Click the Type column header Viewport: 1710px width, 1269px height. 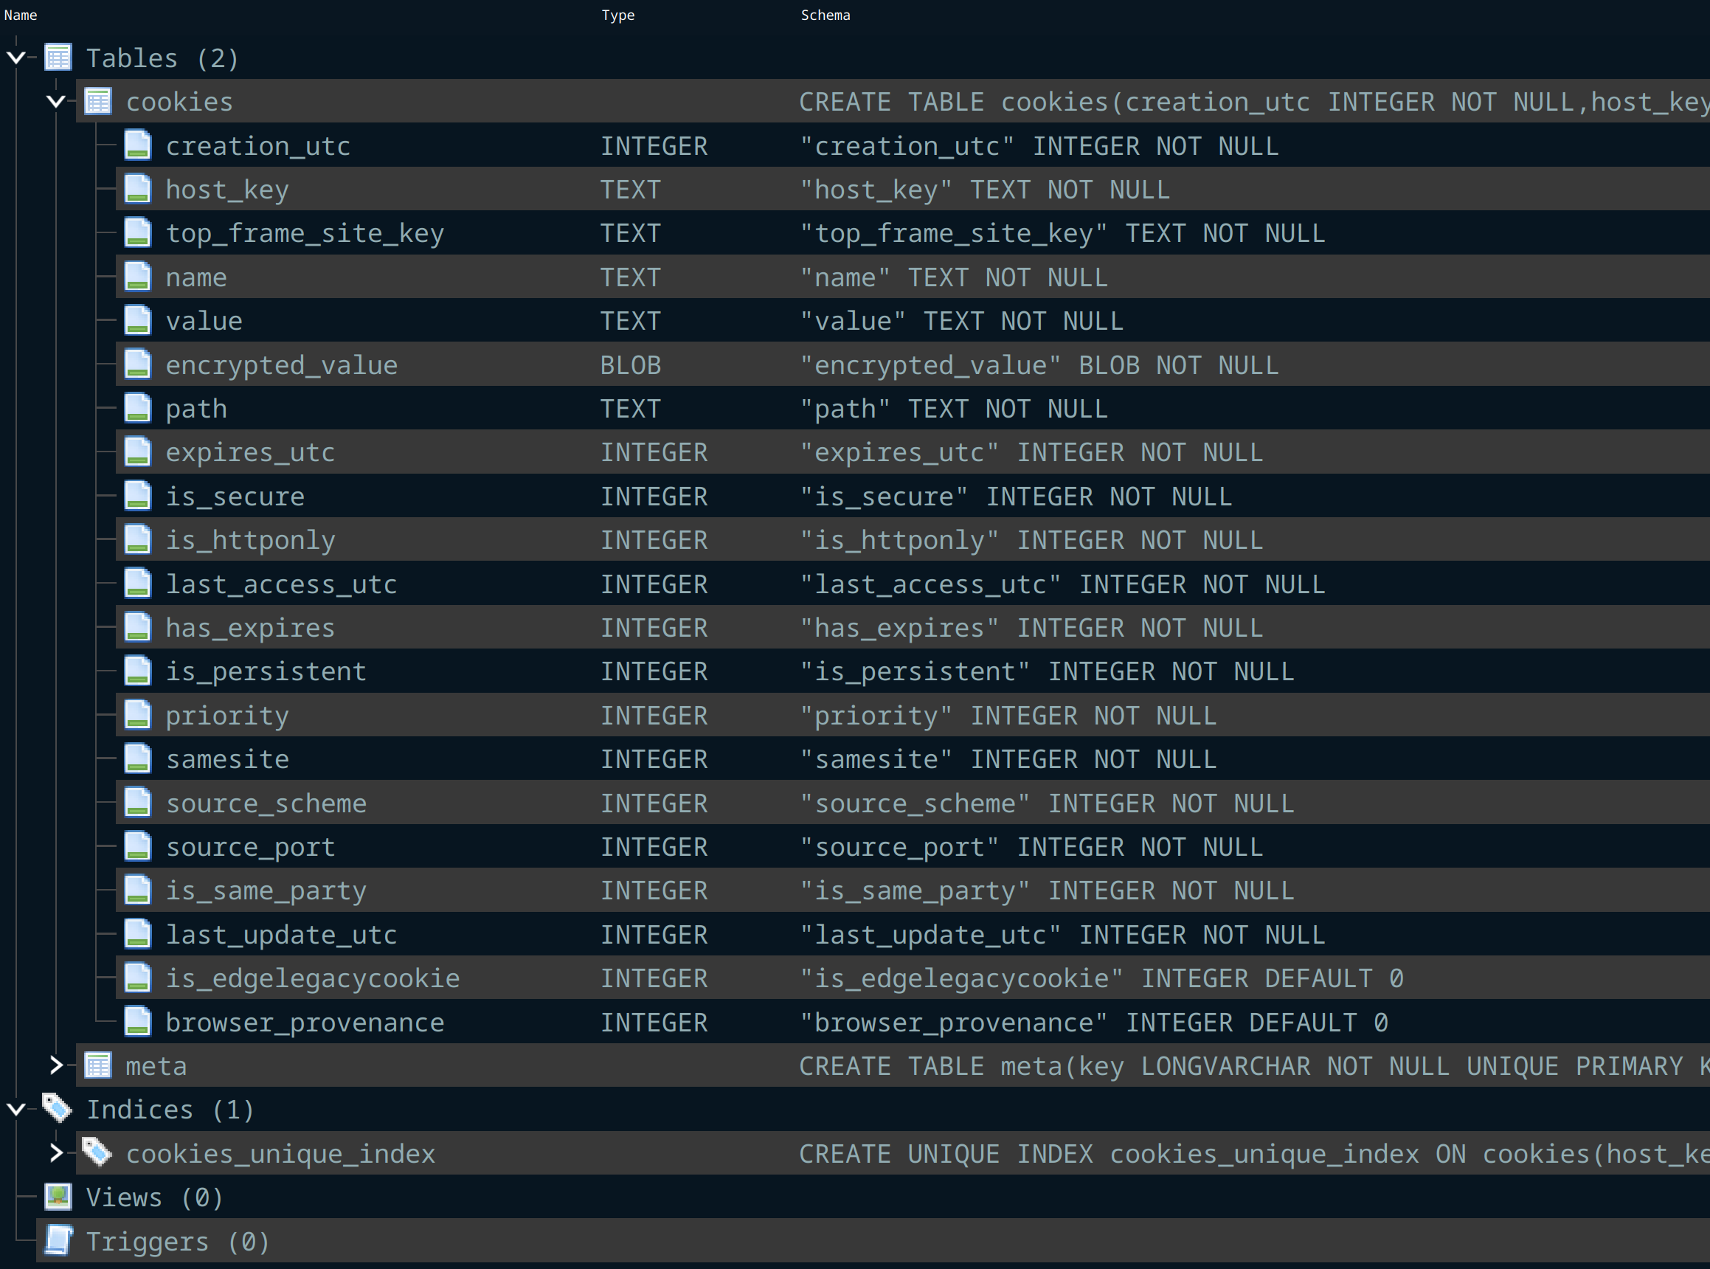(617, 15)
